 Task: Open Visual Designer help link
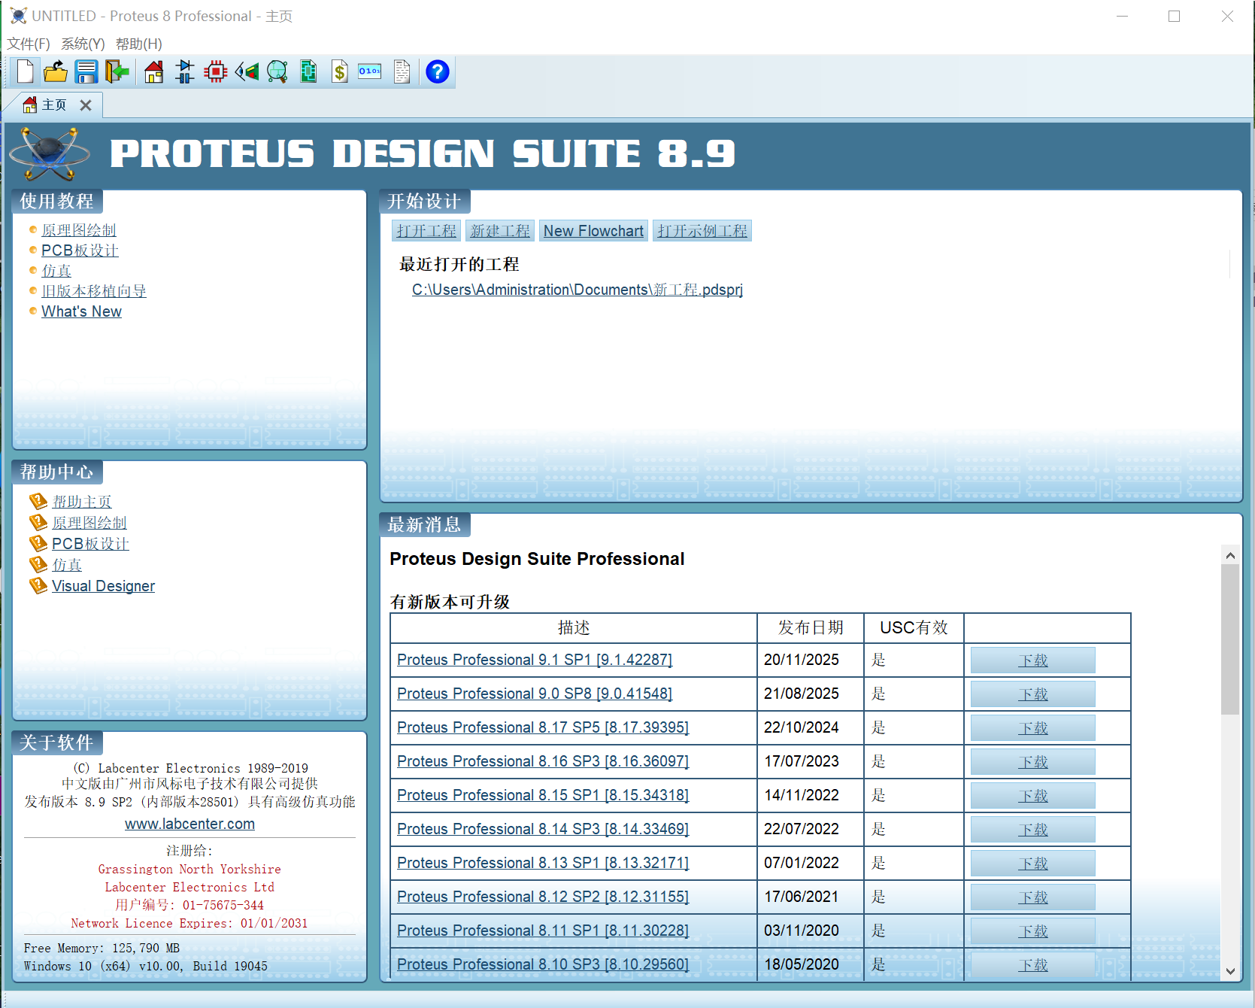103,586
